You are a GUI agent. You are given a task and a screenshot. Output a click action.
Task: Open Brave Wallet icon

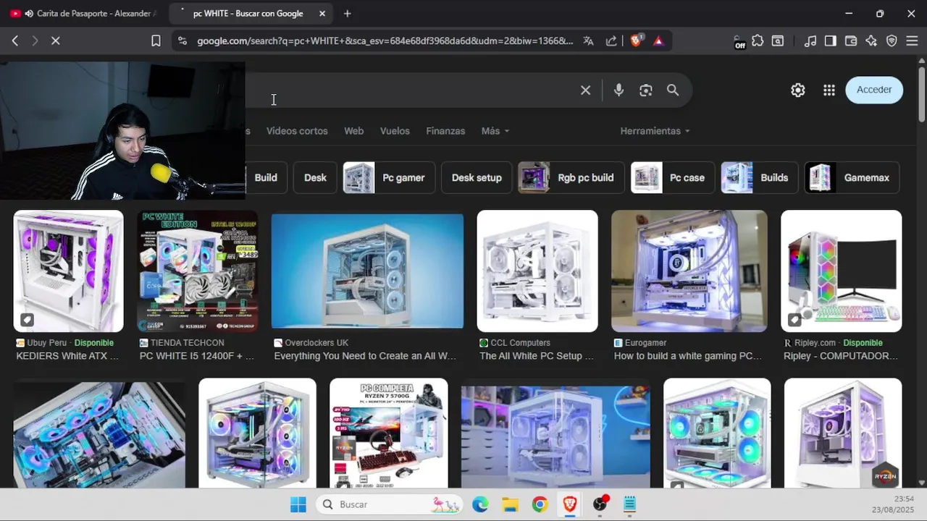click(x=851, y=41)
